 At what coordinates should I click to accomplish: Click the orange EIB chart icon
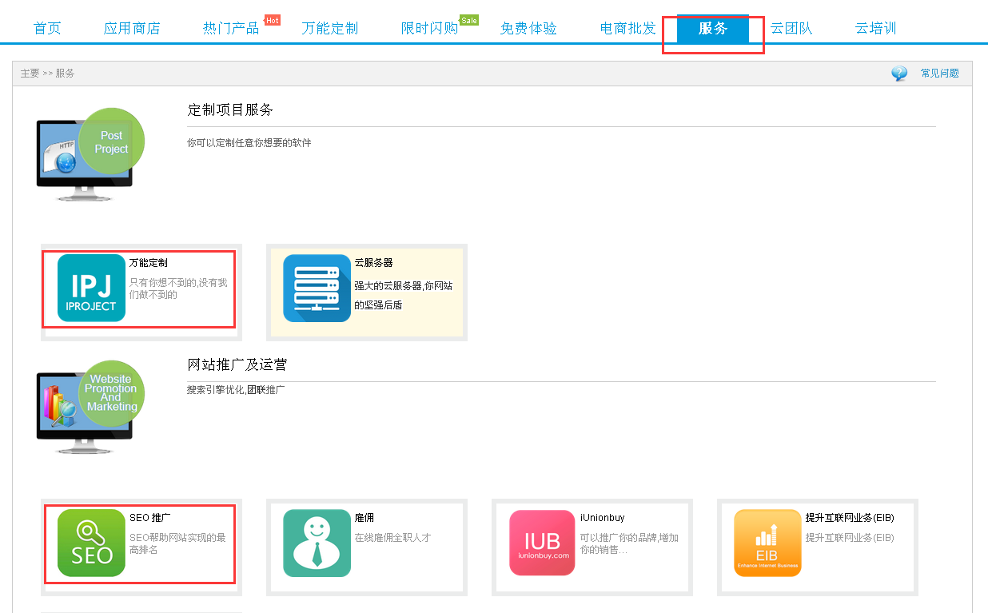point(767,543)
